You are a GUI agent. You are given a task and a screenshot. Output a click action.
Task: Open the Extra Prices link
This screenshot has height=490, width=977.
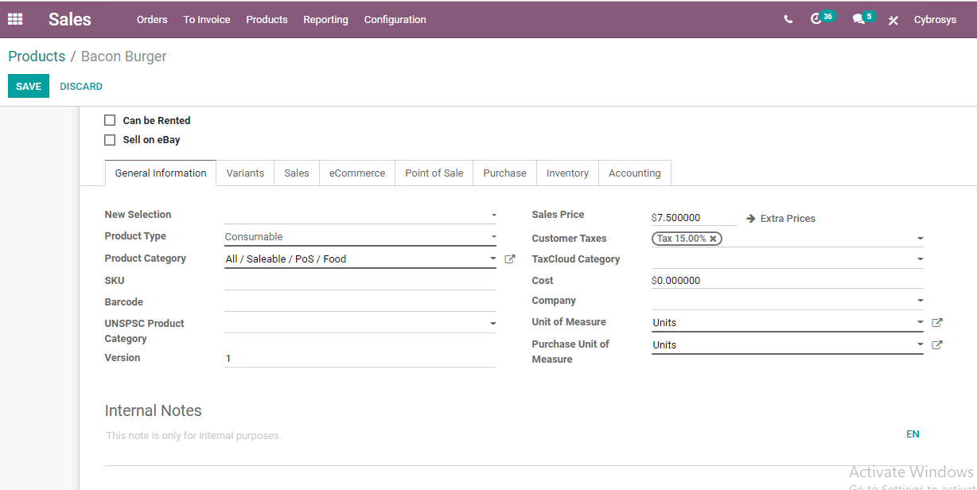(781, 219)
